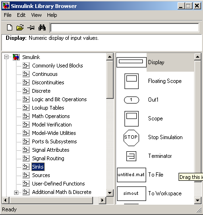Click the New model toolbar icon
This screenshot has width=203, height=215.
point(9,28)
